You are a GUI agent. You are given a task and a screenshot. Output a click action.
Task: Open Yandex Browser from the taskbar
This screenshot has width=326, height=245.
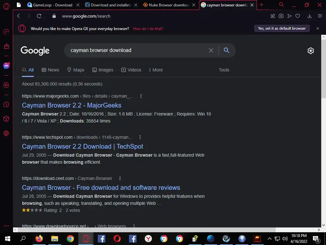pyautogui.click(x=148, y=239)
